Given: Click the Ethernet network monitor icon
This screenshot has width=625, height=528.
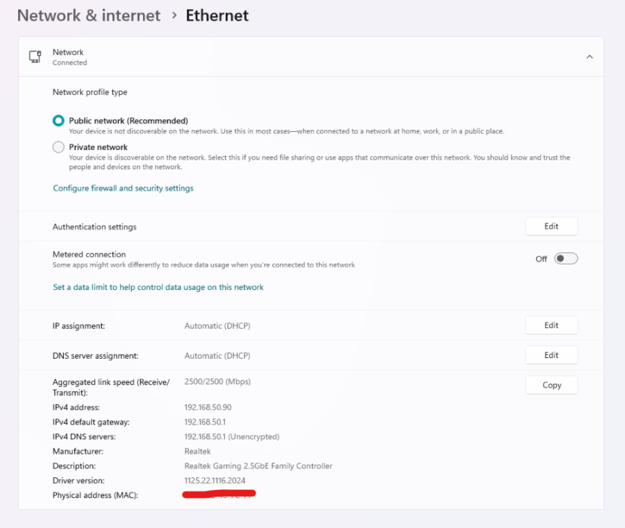Looking at the screenshot, I should (35, 57).
